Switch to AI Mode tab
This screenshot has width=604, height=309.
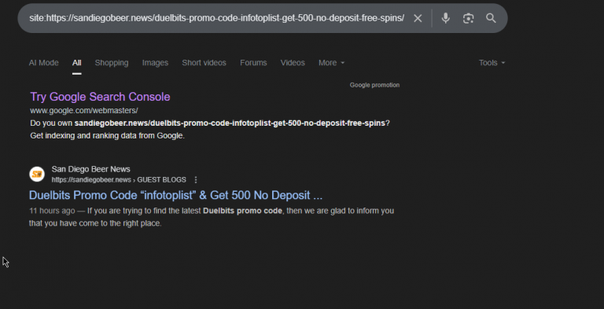click(x=43, y=63)
